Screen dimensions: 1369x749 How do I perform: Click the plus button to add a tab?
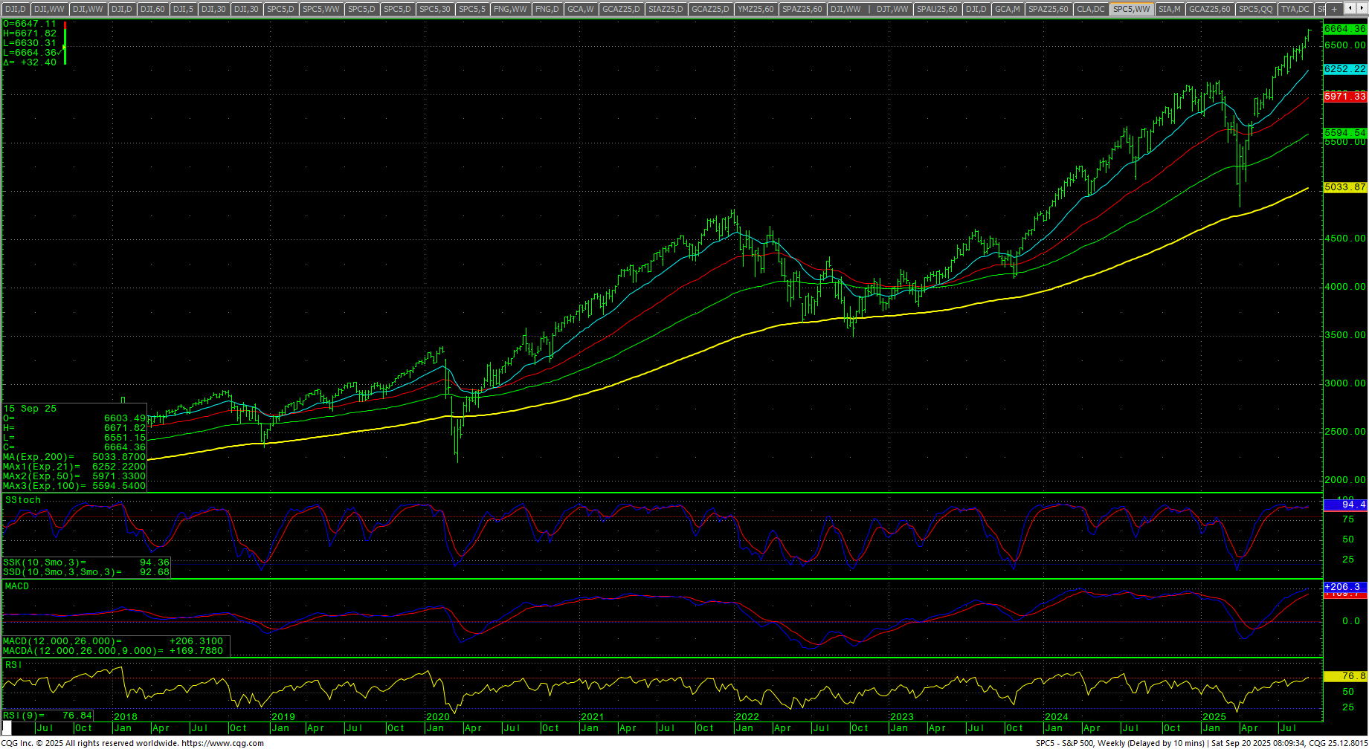click(1335, 9)
